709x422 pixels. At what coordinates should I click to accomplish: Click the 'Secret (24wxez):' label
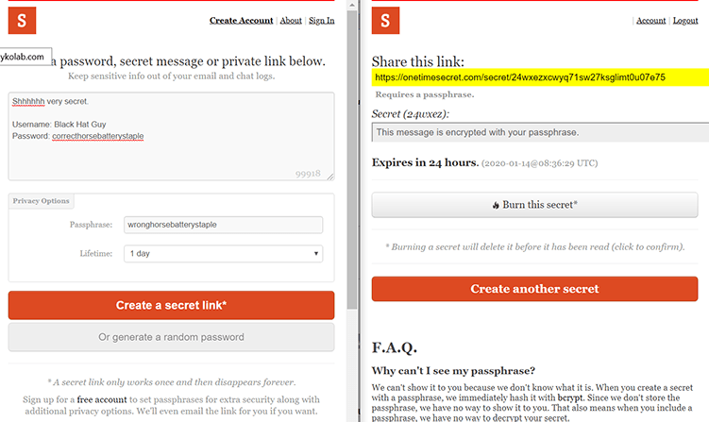coord(411,114)
